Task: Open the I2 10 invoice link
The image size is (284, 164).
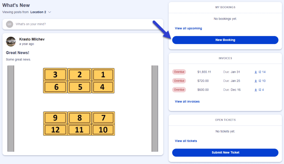Action: pyautogui.click(x=262, y=81)
